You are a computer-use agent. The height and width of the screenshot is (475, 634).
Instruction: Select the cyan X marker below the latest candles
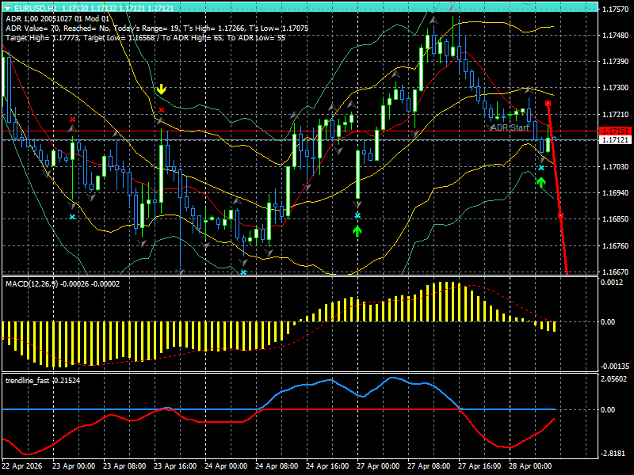(x=542, y=169)
